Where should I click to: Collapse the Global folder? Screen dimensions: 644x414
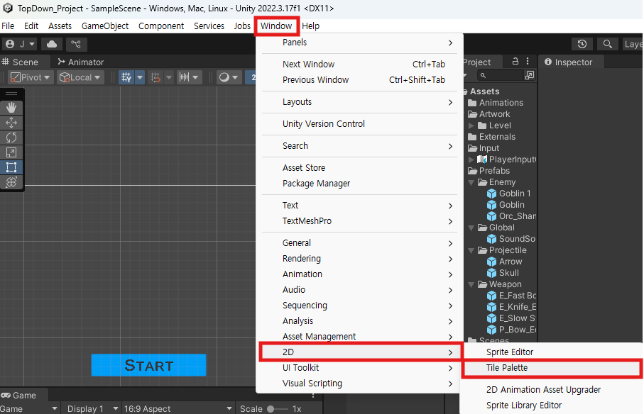point(471,228)
